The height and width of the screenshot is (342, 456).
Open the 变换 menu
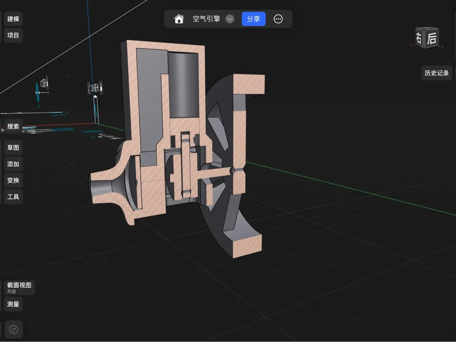(x=13, y=180)
